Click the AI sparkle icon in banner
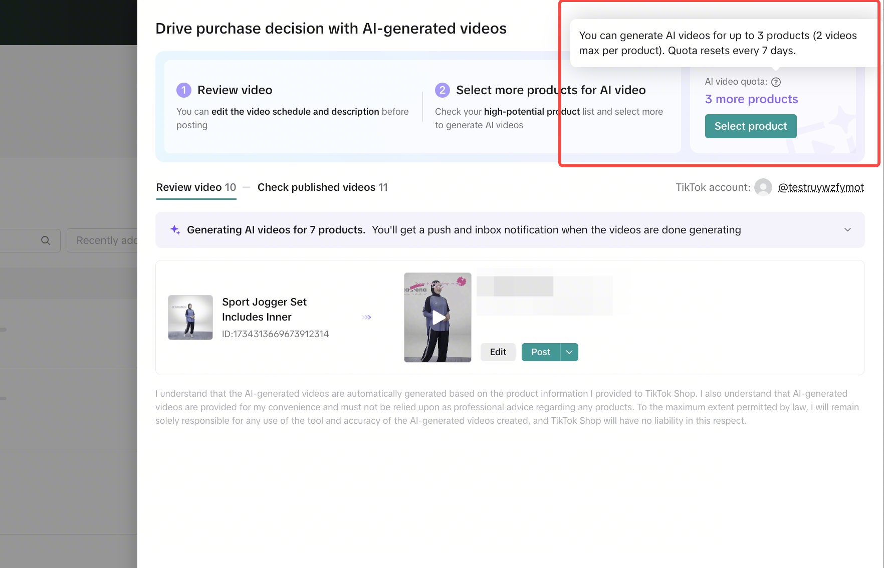Image resolution: width=884 pixels, height=568 pixels. (x=175, y=230)
